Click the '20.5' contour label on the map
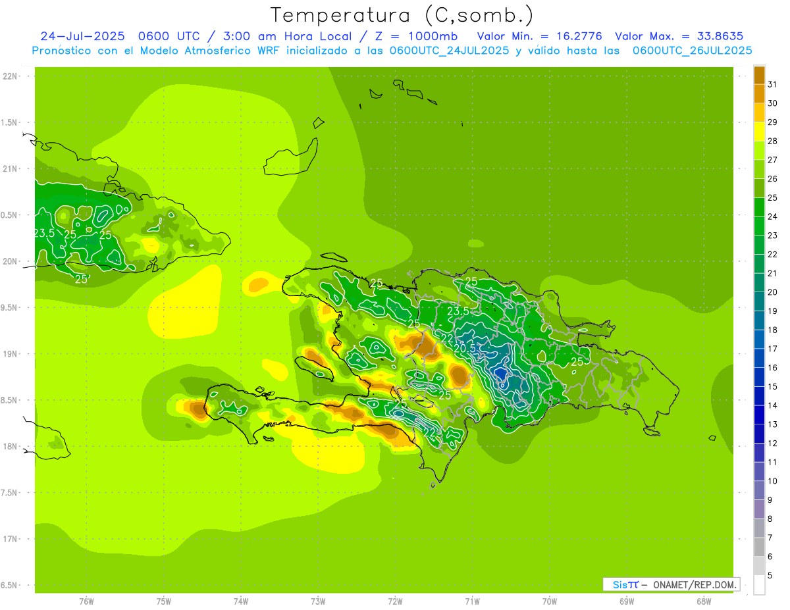 coord(465,347)
